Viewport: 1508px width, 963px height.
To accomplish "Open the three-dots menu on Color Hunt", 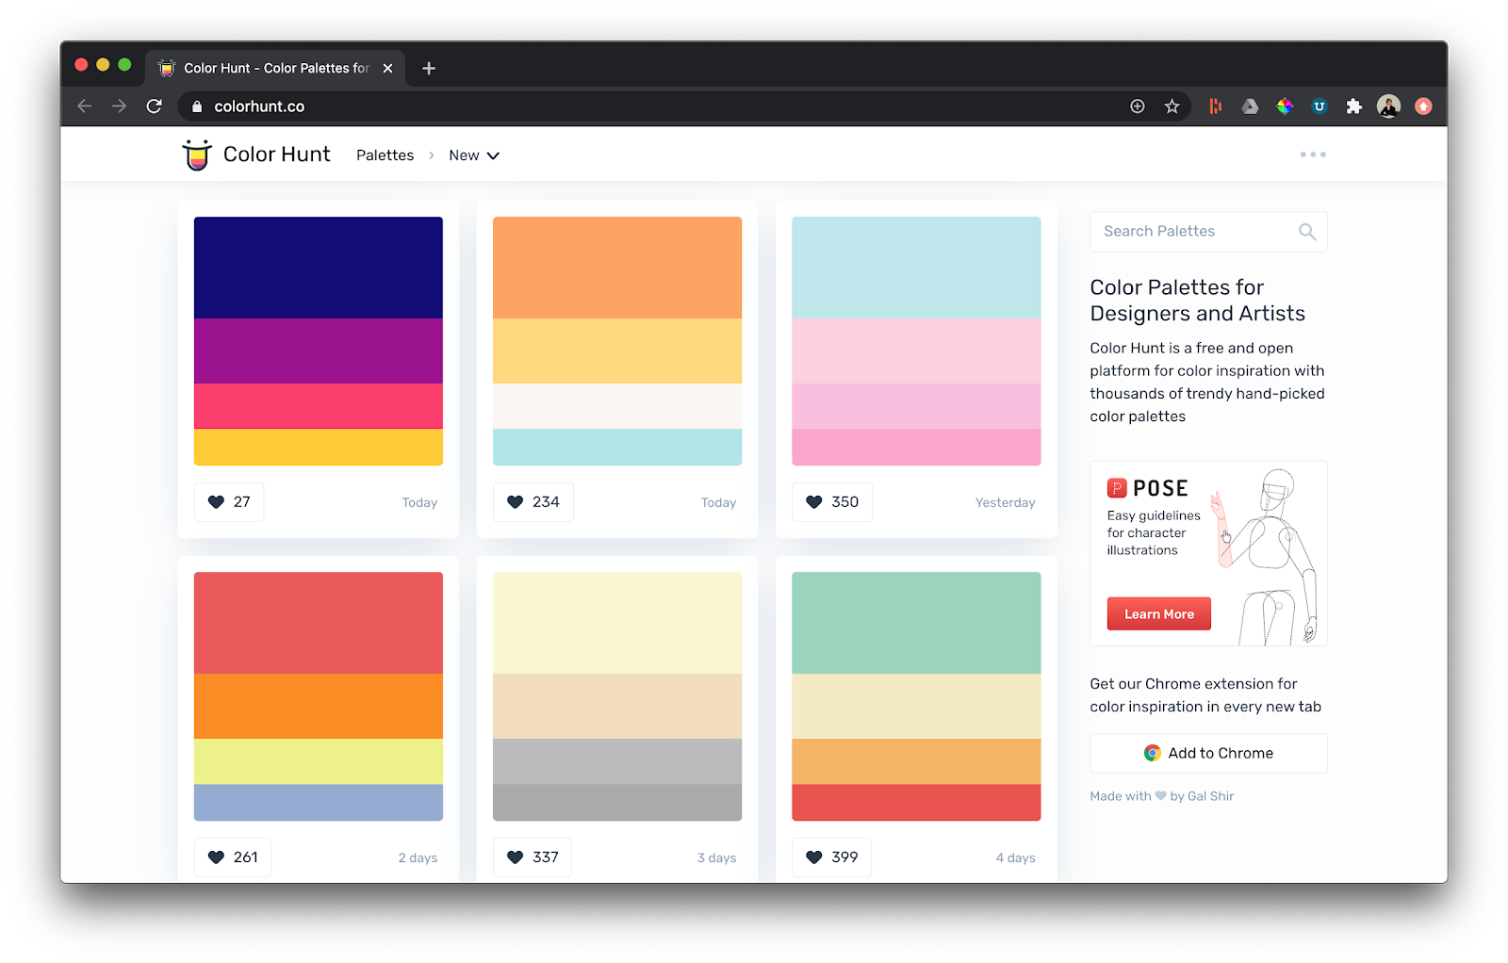I will (x=1313, y=155).
